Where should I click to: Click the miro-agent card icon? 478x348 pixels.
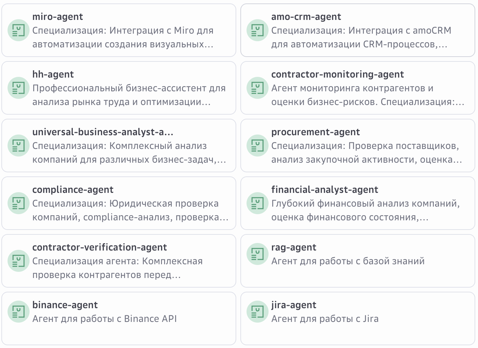pos(18,30)
